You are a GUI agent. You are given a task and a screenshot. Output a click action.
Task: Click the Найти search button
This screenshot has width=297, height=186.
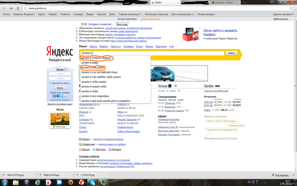pyautogui.click(x=231, y=53)
